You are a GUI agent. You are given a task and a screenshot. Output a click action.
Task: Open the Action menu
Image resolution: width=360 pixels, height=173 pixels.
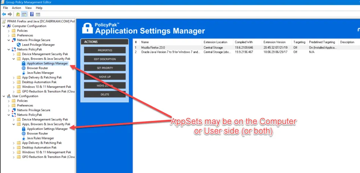tap(16, 8)
